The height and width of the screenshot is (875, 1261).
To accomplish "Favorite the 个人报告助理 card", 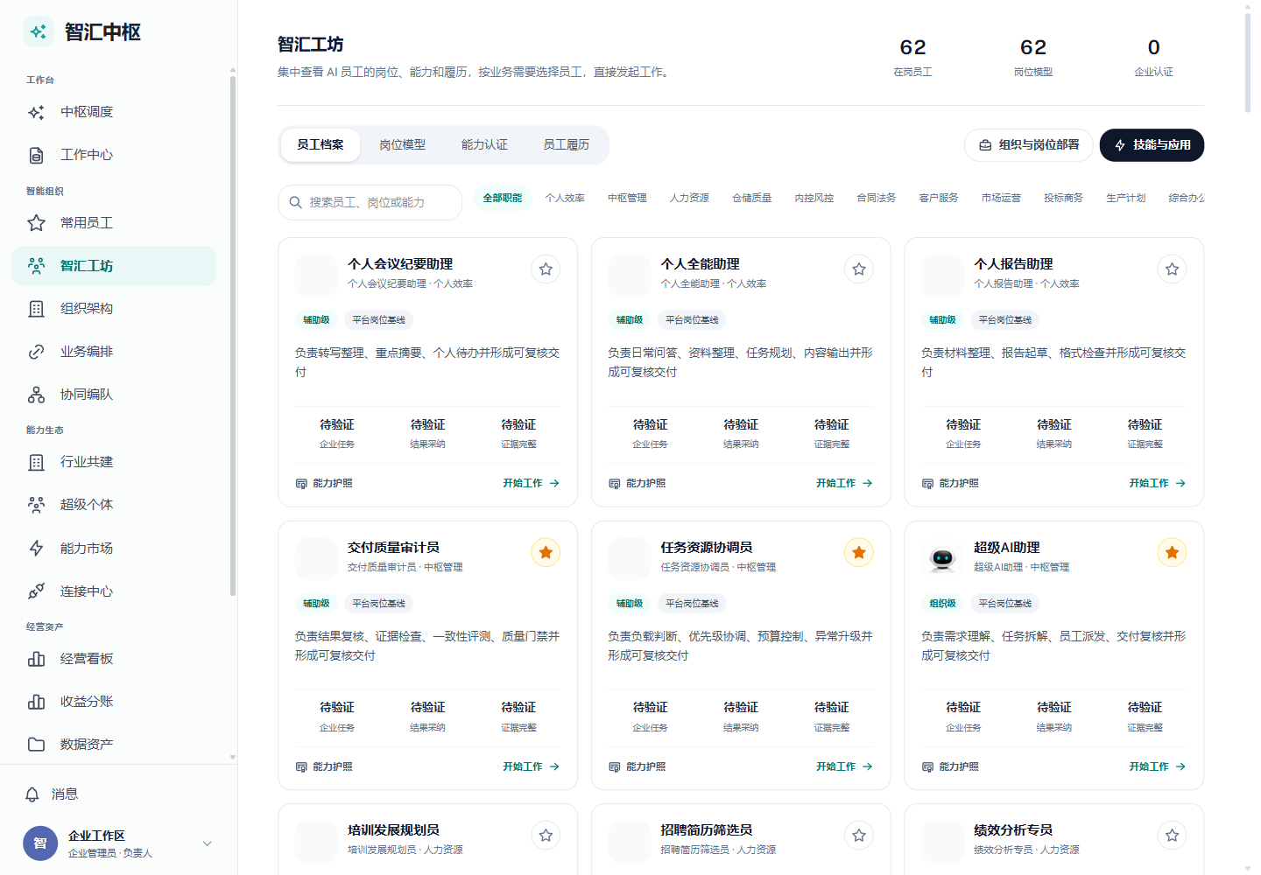I will tap(1172, 269).
